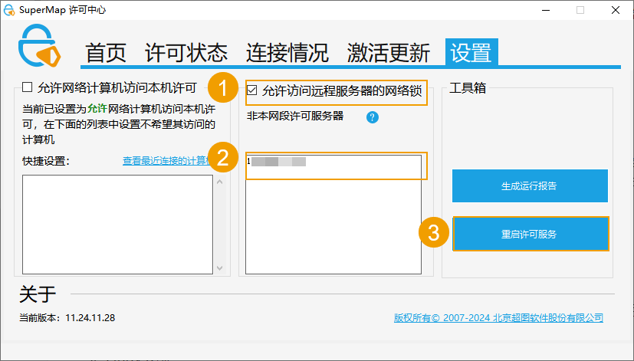Viewport: 634px width, 361px height.
Task: Uncheck 允许访问远程服务器的网络锁 checkbox
Action: click(x=252, y=90)
